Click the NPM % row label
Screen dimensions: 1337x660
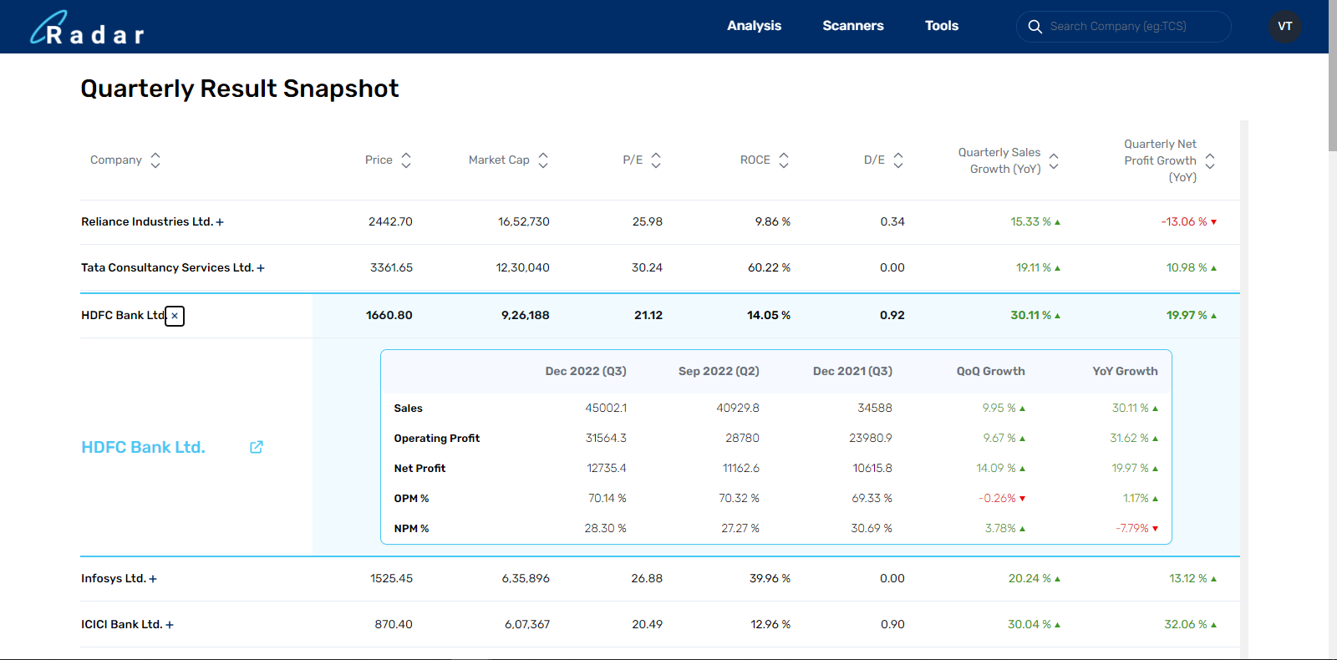(411, 528)
